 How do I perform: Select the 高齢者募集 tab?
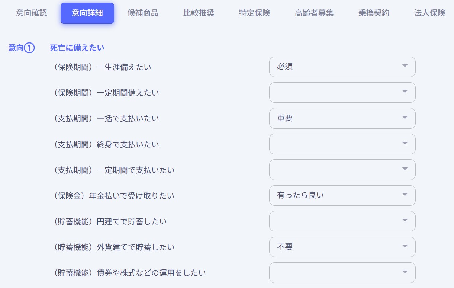click(x=314, y=12)
